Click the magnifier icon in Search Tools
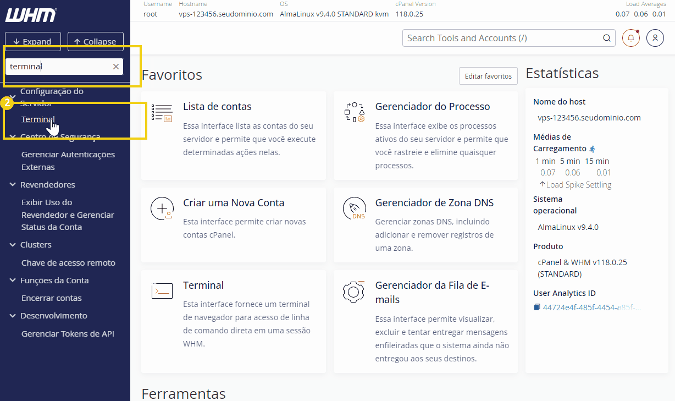 tap(607, 38)
